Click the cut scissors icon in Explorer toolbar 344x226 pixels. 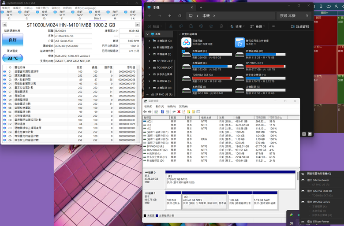(x=171, y=26)
